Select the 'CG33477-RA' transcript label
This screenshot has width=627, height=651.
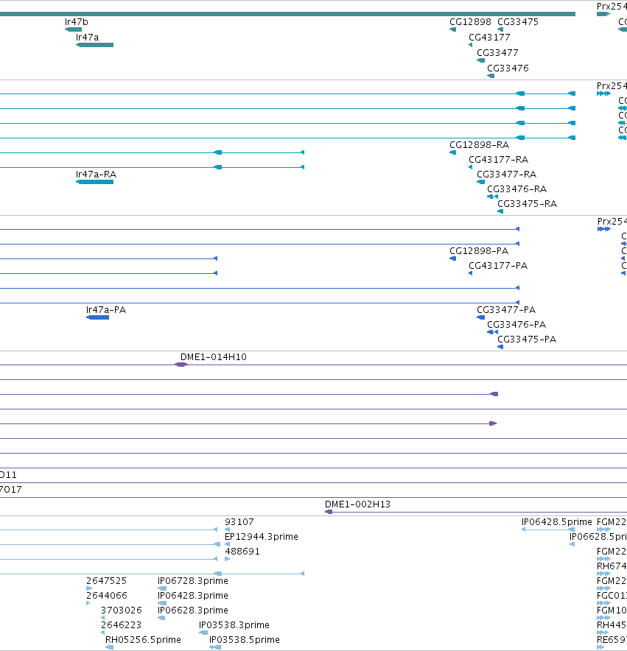point(506,175)
